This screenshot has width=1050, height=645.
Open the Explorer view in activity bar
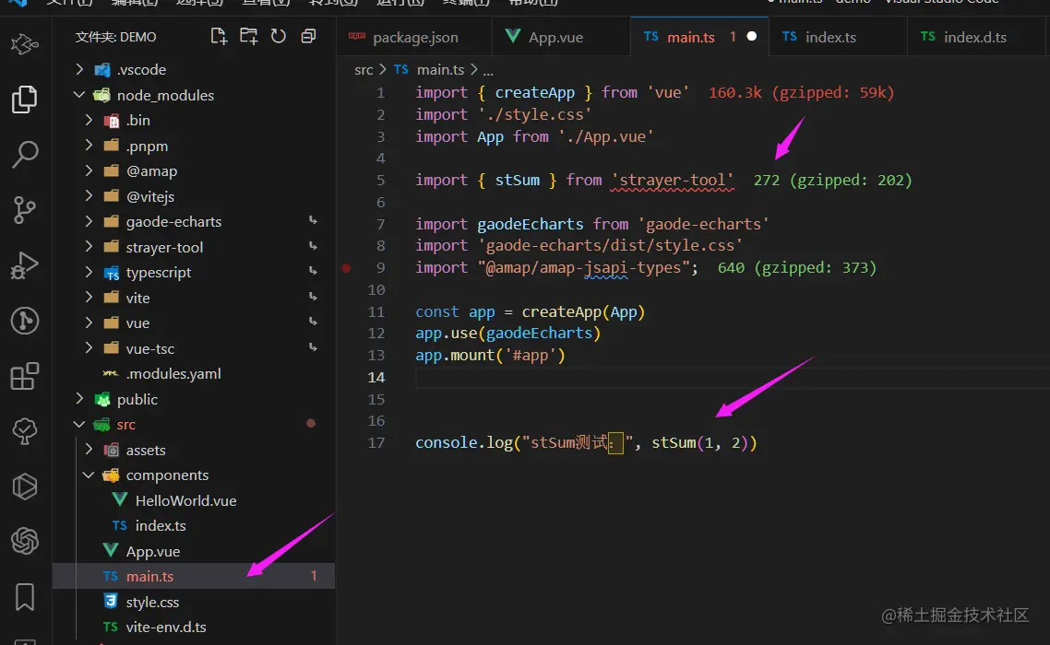25,99
